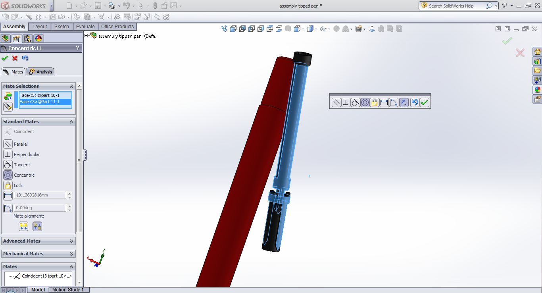Viewport: 542px width, 293px height.
Task: Click Parallel icon in pop-up mate toolbar
Action: coord(336,102)
